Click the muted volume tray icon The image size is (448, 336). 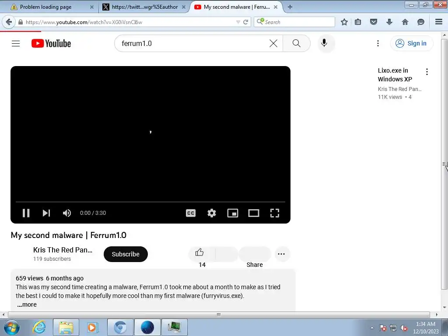[x=404, y=328]
